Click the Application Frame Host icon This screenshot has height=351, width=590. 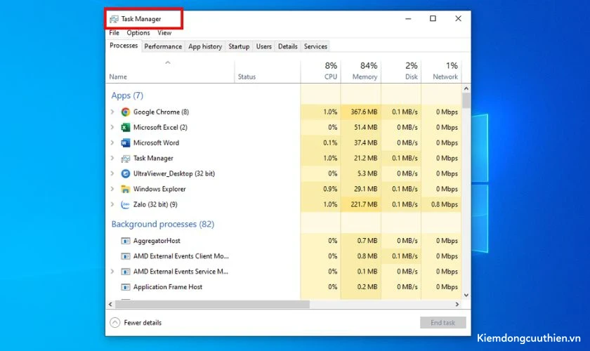pos(125,287)
